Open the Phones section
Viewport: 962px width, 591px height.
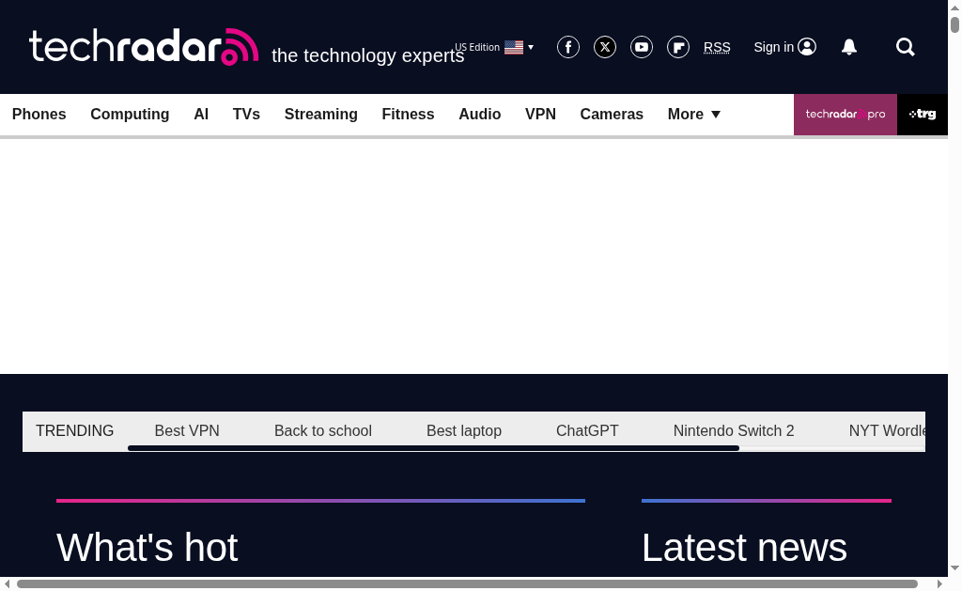pos(39,114)
